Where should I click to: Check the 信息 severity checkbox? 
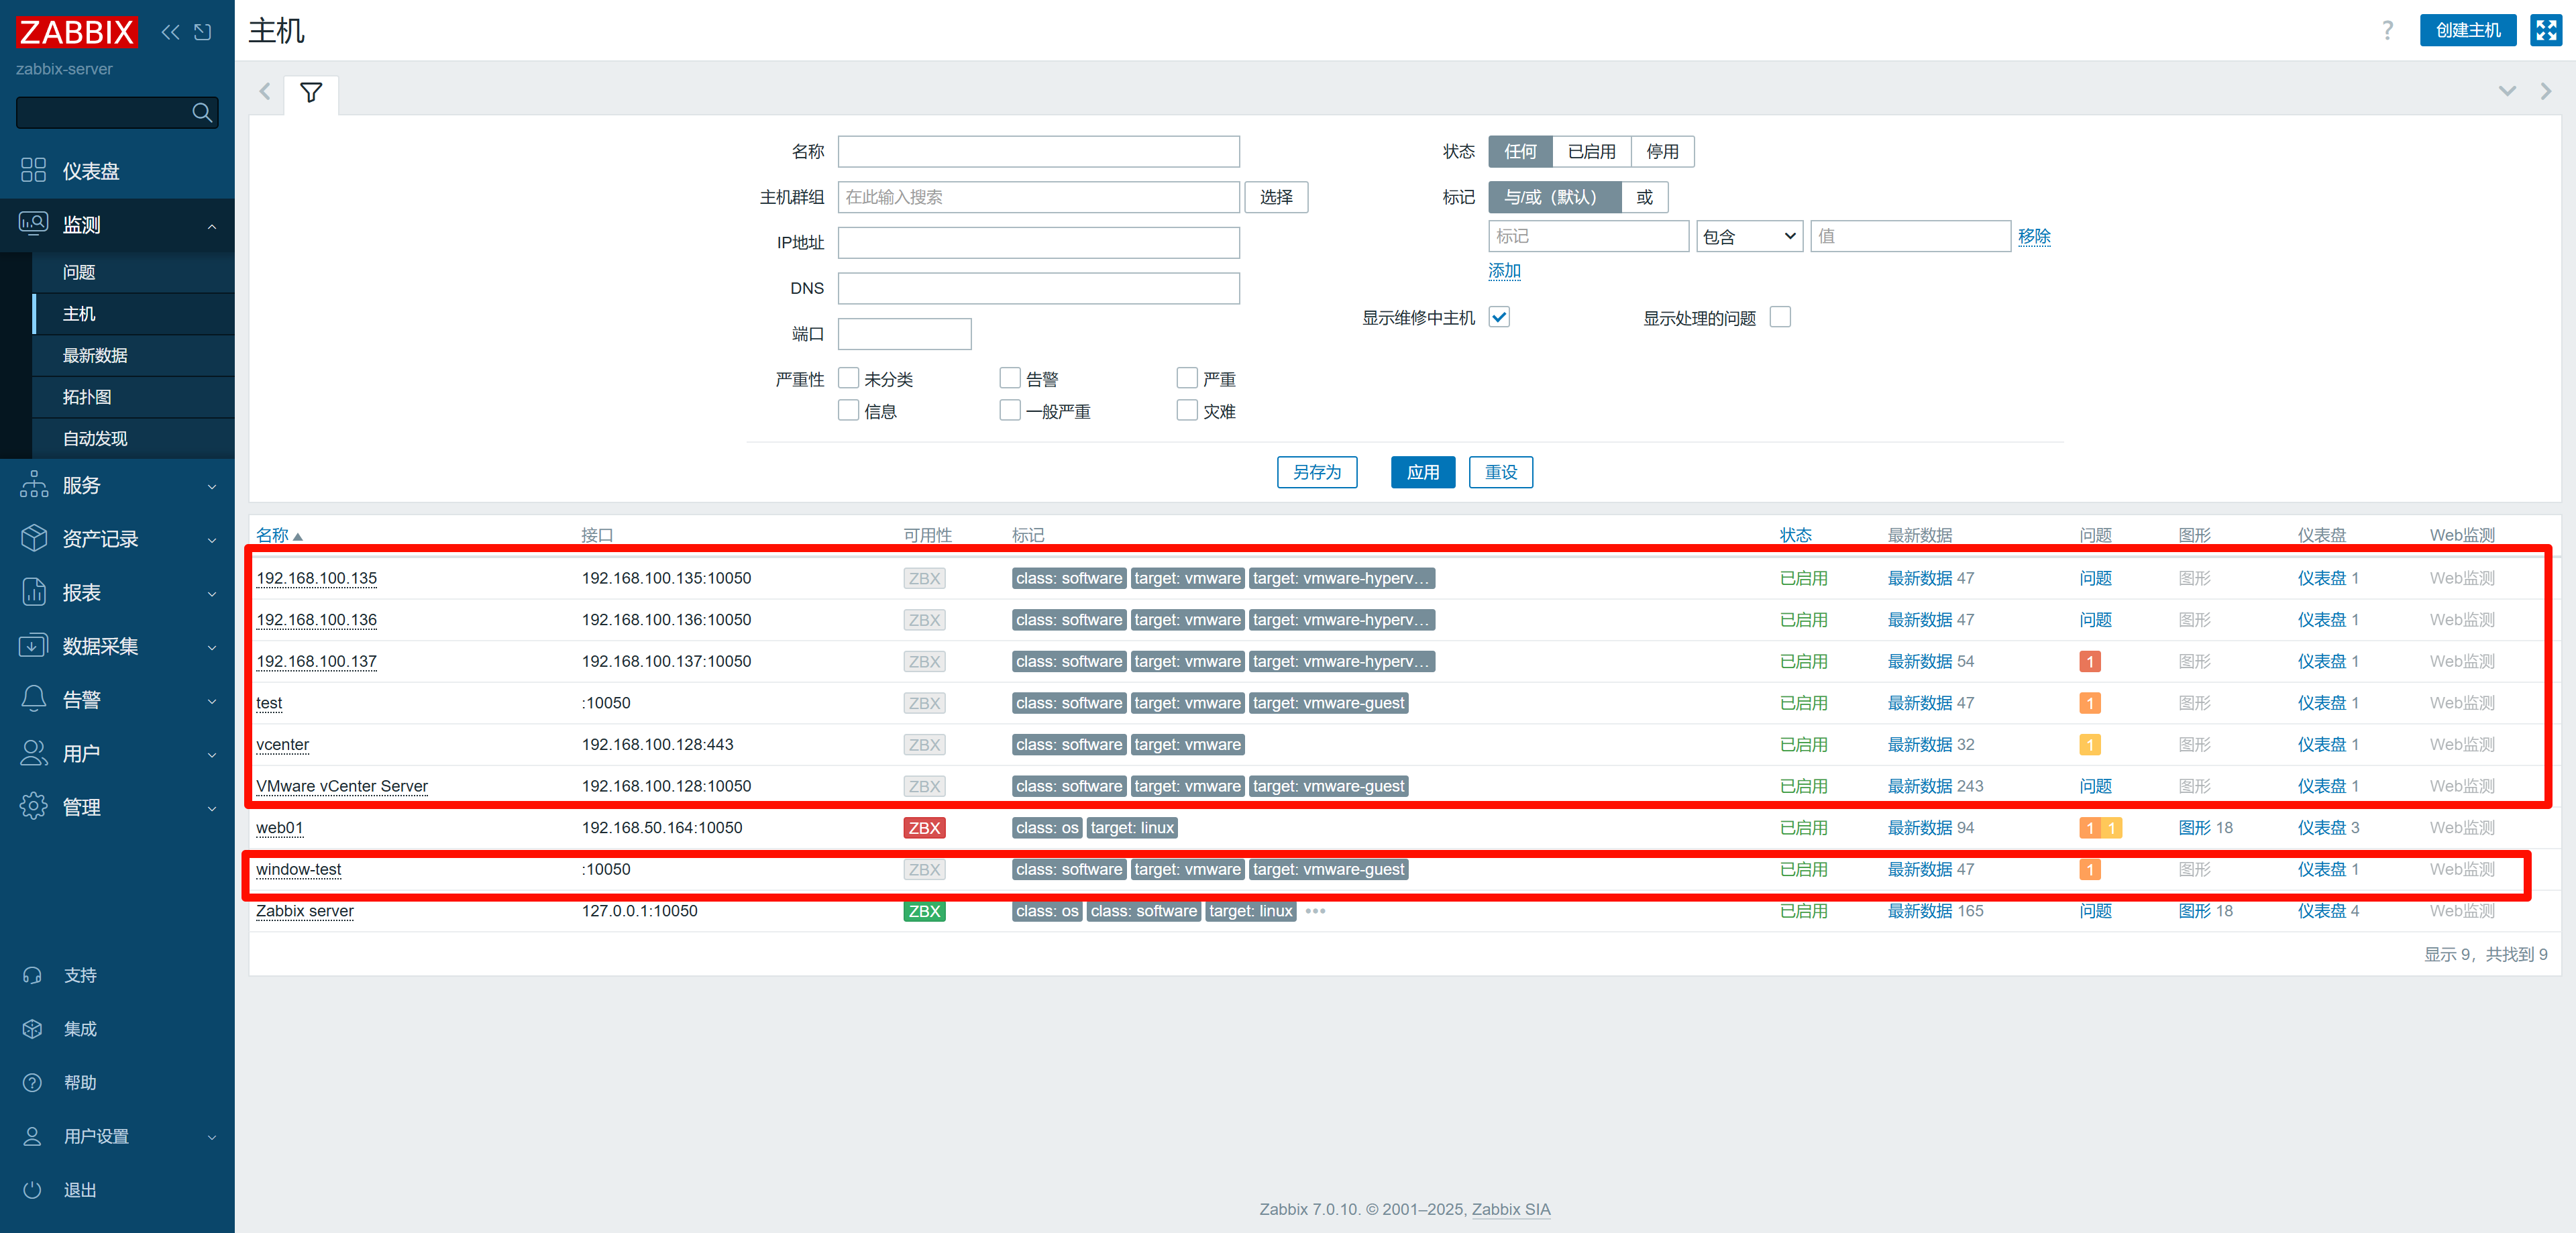(x=848, y=410)
